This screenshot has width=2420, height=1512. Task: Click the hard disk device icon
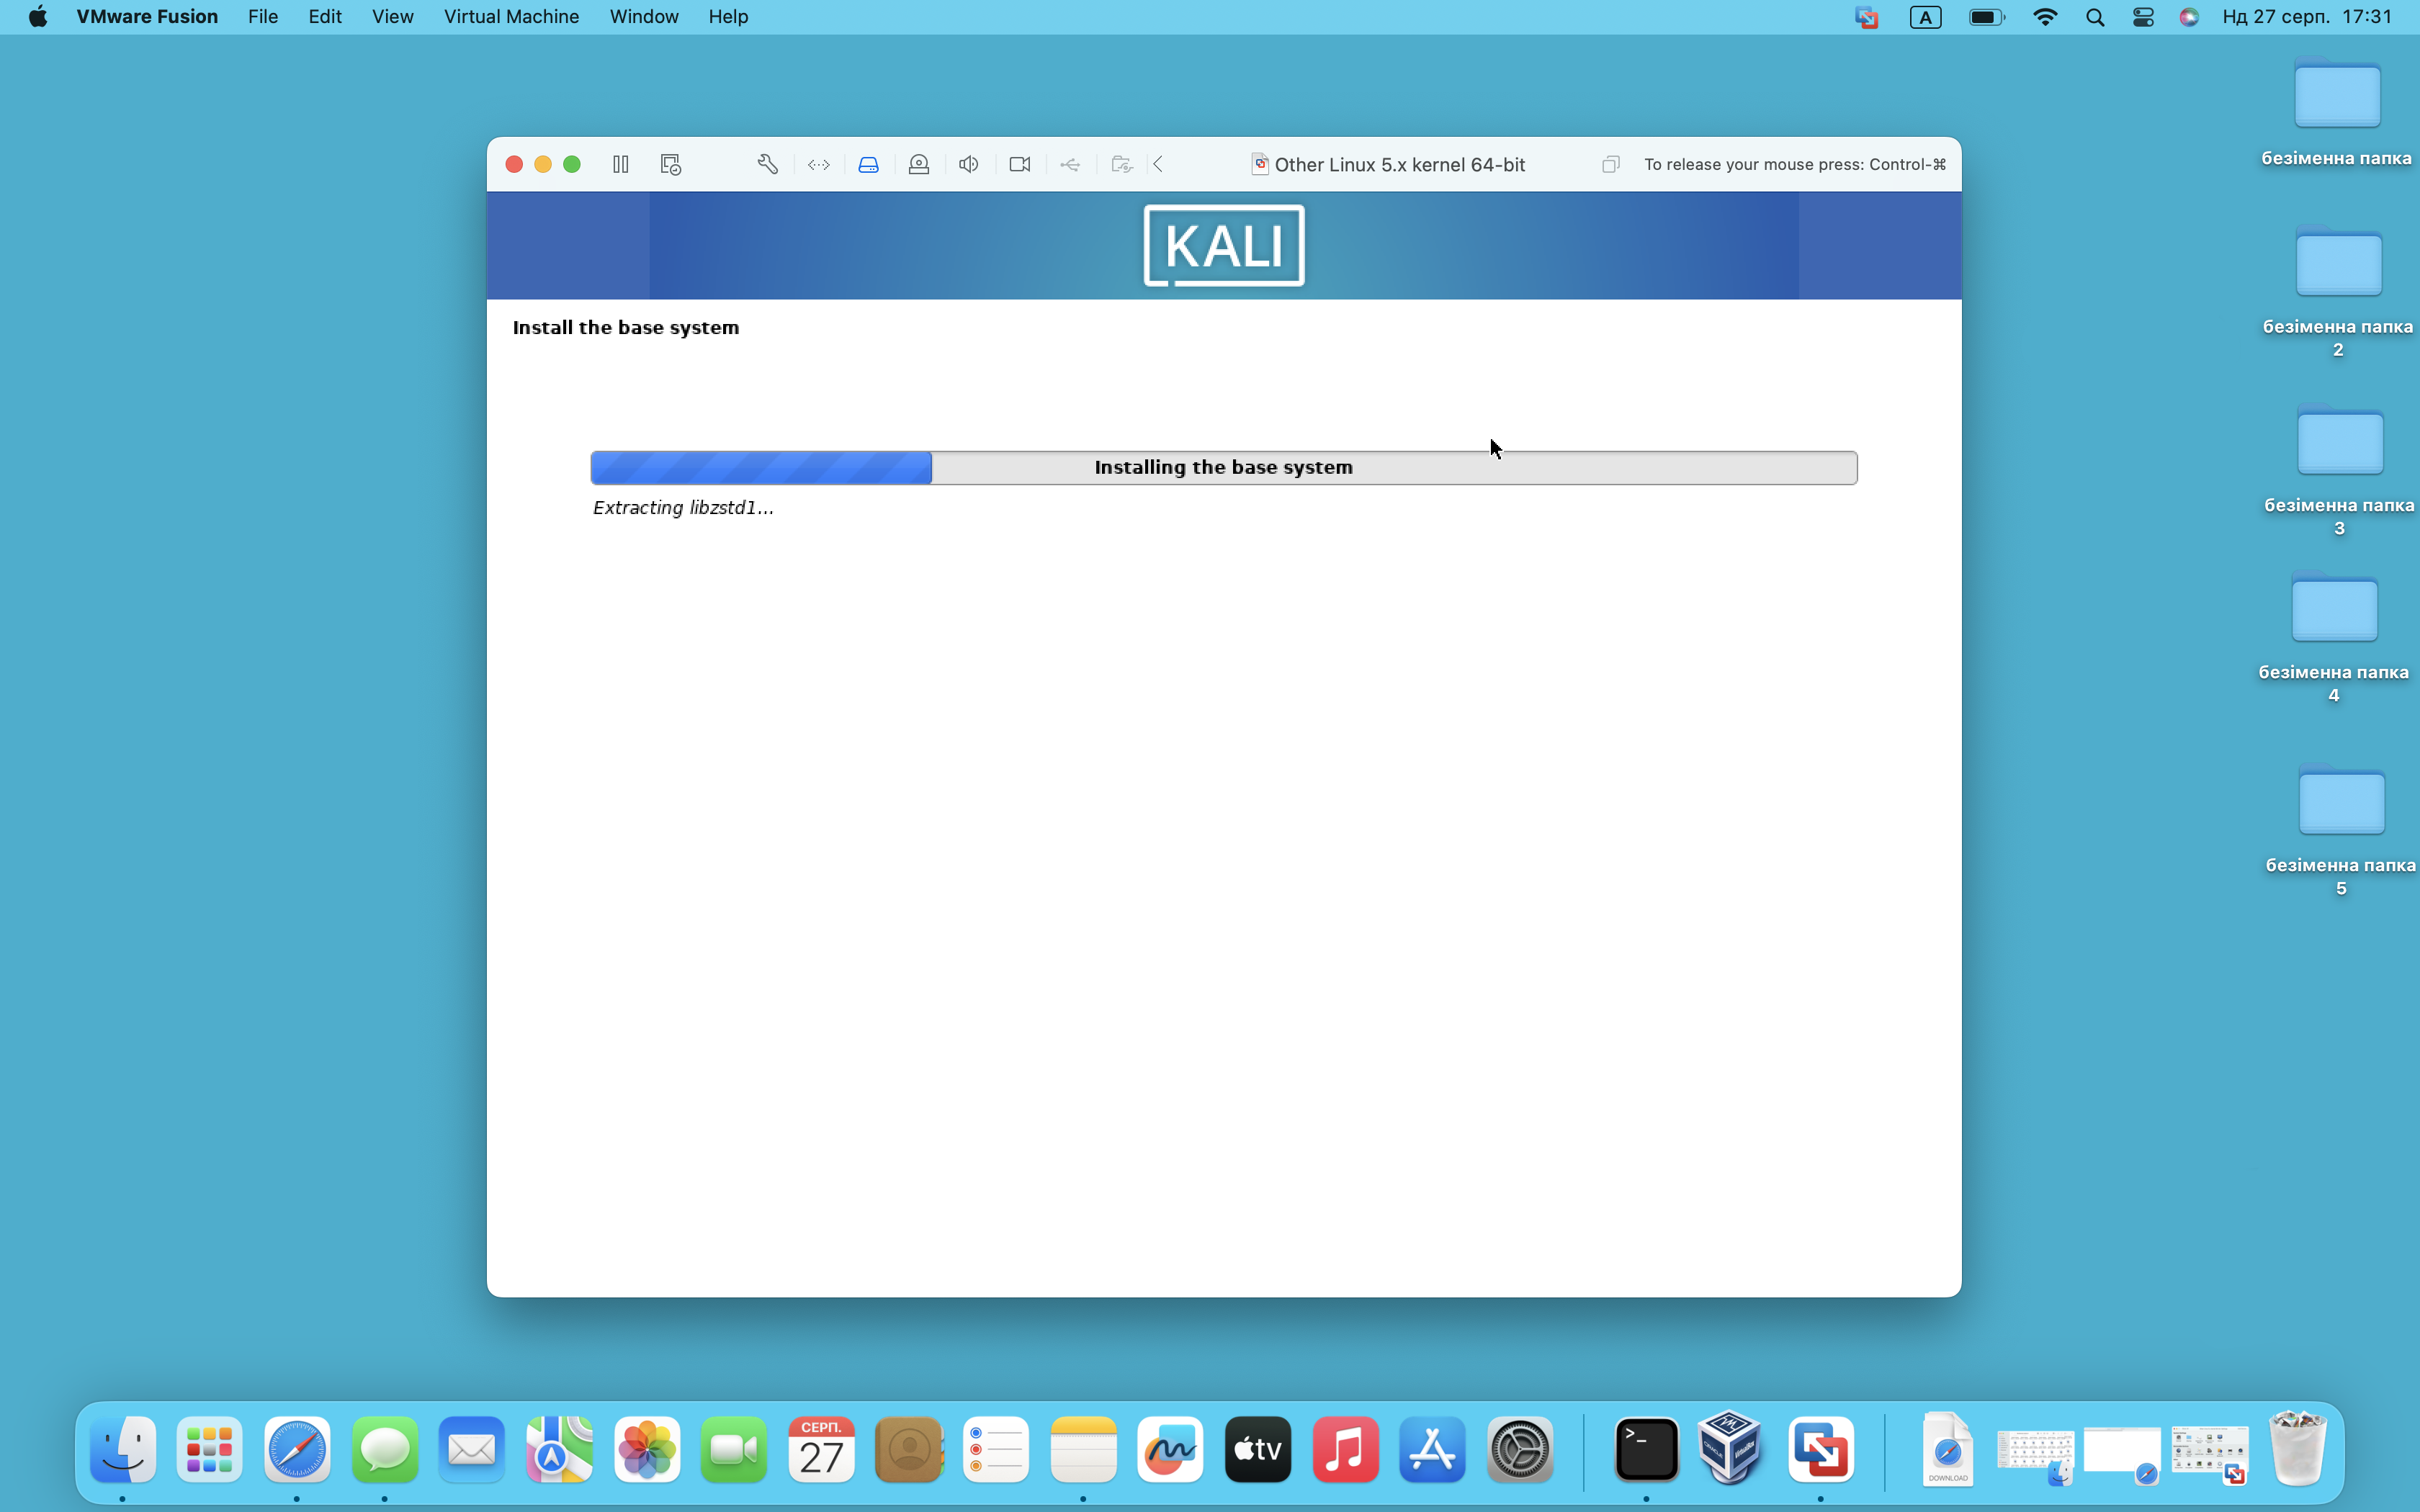pyautogui.click(x=868, y=164)
